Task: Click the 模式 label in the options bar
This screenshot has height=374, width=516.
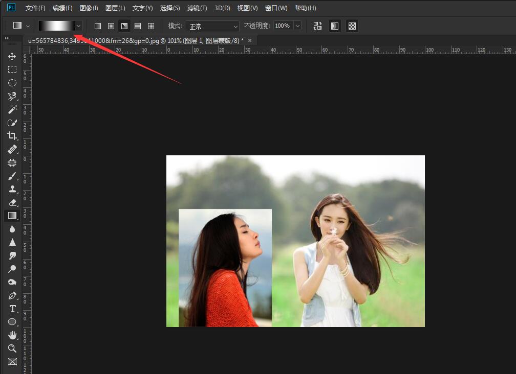Action: [x=175, y=26]
